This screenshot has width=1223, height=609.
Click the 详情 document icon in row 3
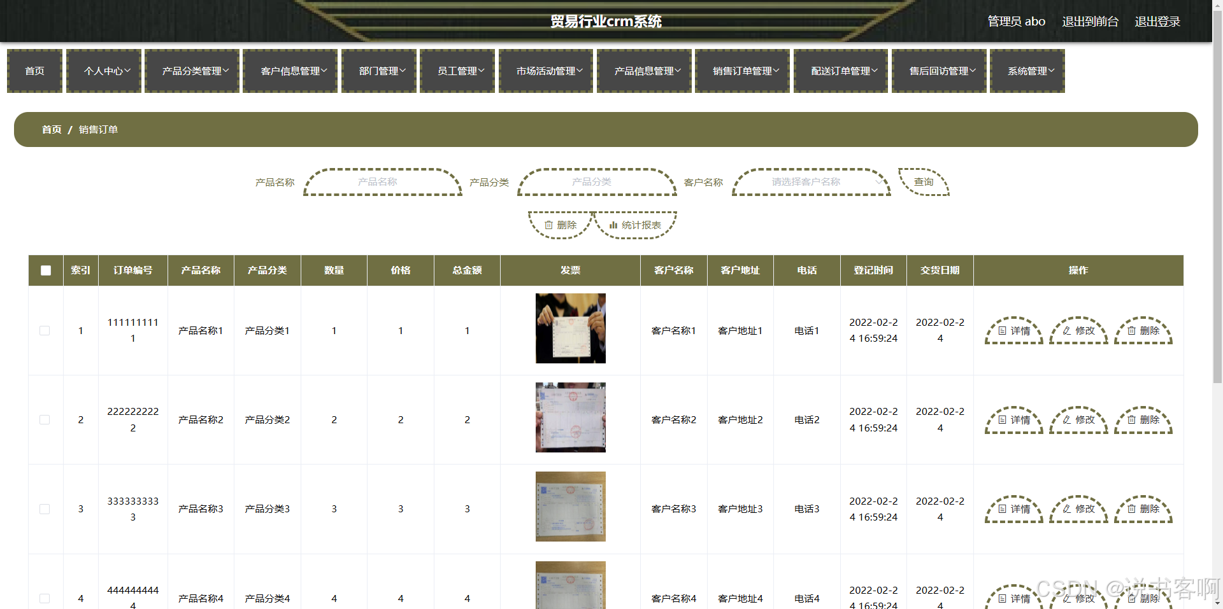[1002, 509]
